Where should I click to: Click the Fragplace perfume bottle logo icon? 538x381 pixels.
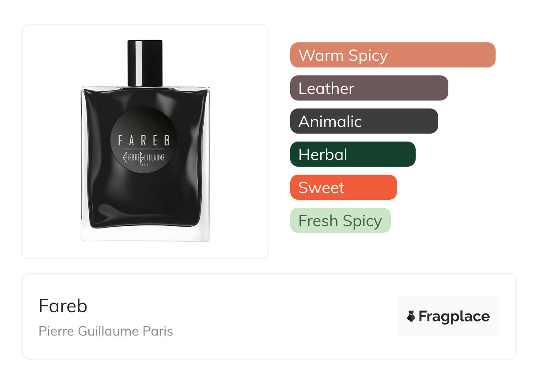[x=411, y=316]
